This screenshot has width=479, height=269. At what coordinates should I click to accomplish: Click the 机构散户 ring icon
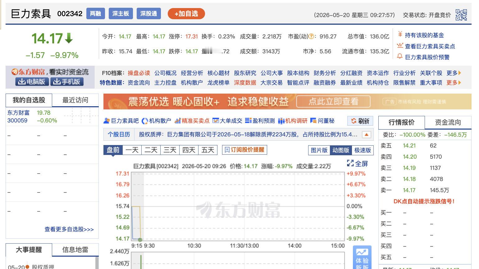click(x=145, y=121)
